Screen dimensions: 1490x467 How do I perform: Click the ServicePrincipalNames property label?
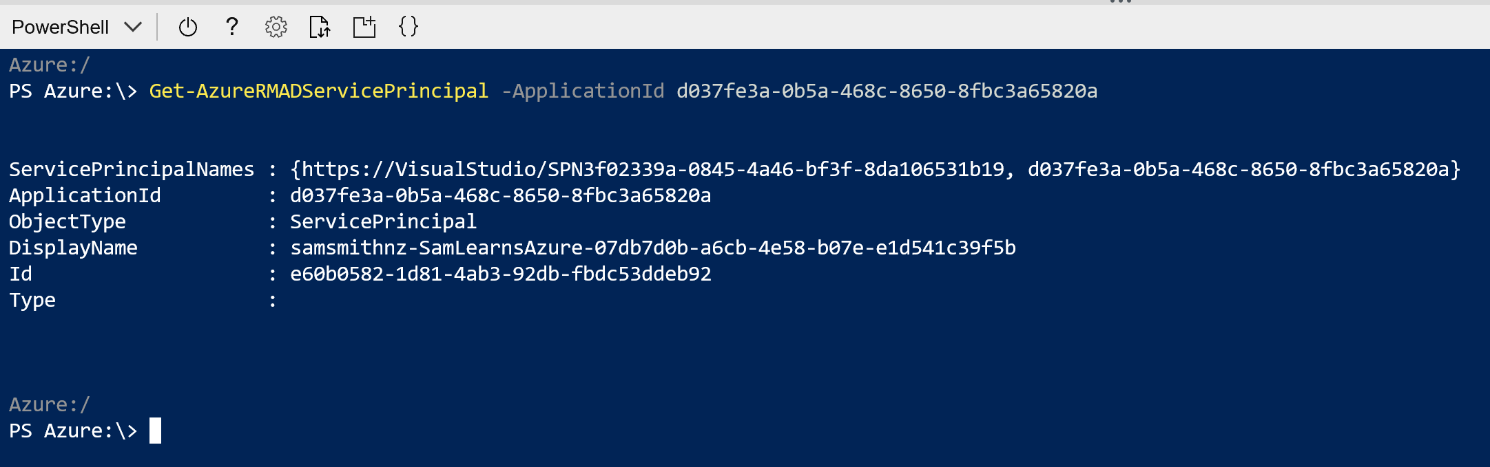tap(132, 170)
